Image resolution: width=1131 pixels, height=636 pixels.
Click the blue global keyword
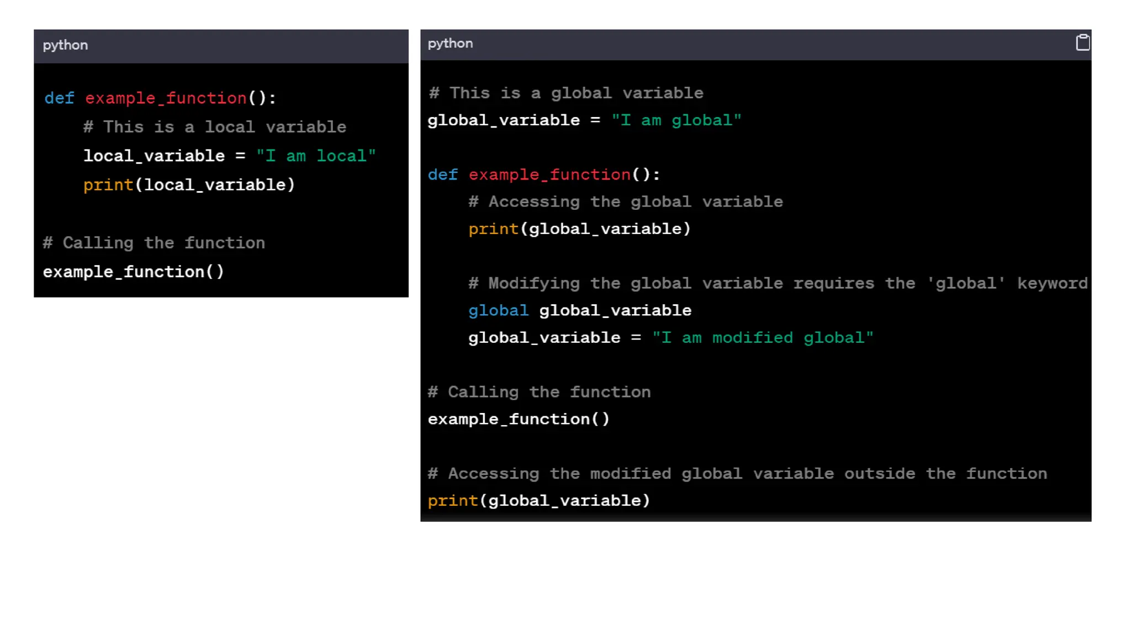498,310
